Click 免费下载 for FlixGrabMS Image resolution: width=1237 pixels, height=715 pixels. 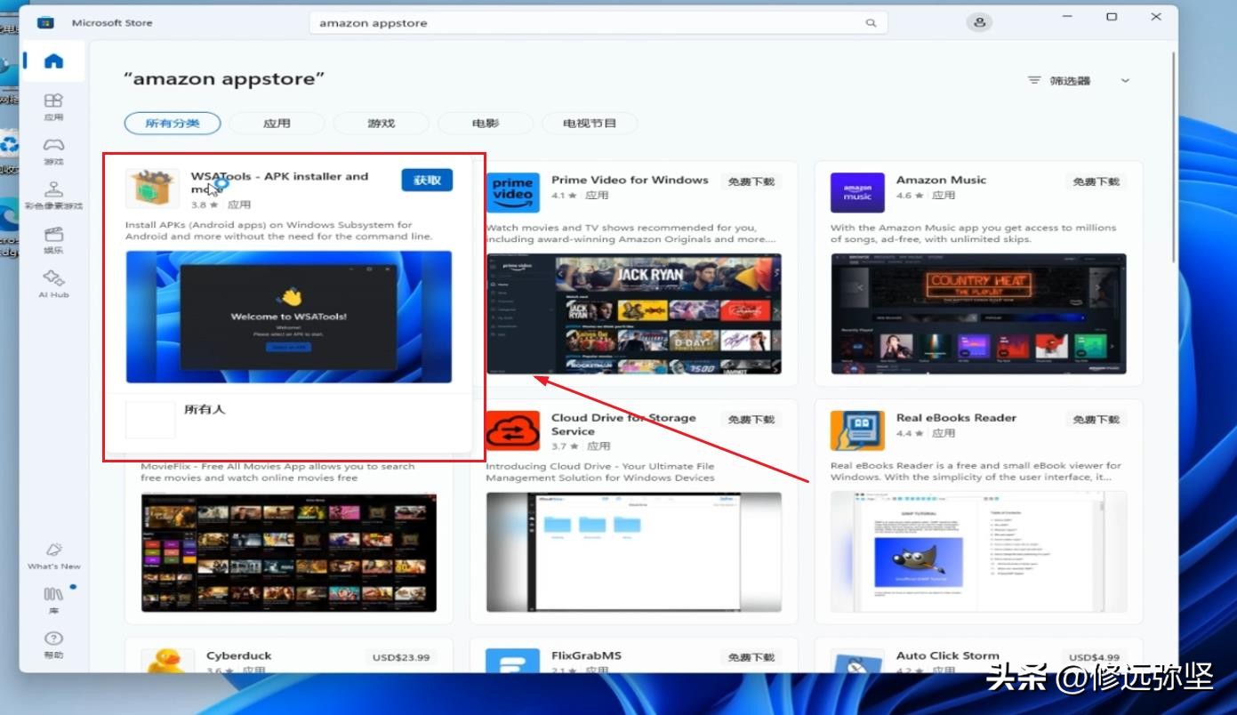click(x=751, y=657)
